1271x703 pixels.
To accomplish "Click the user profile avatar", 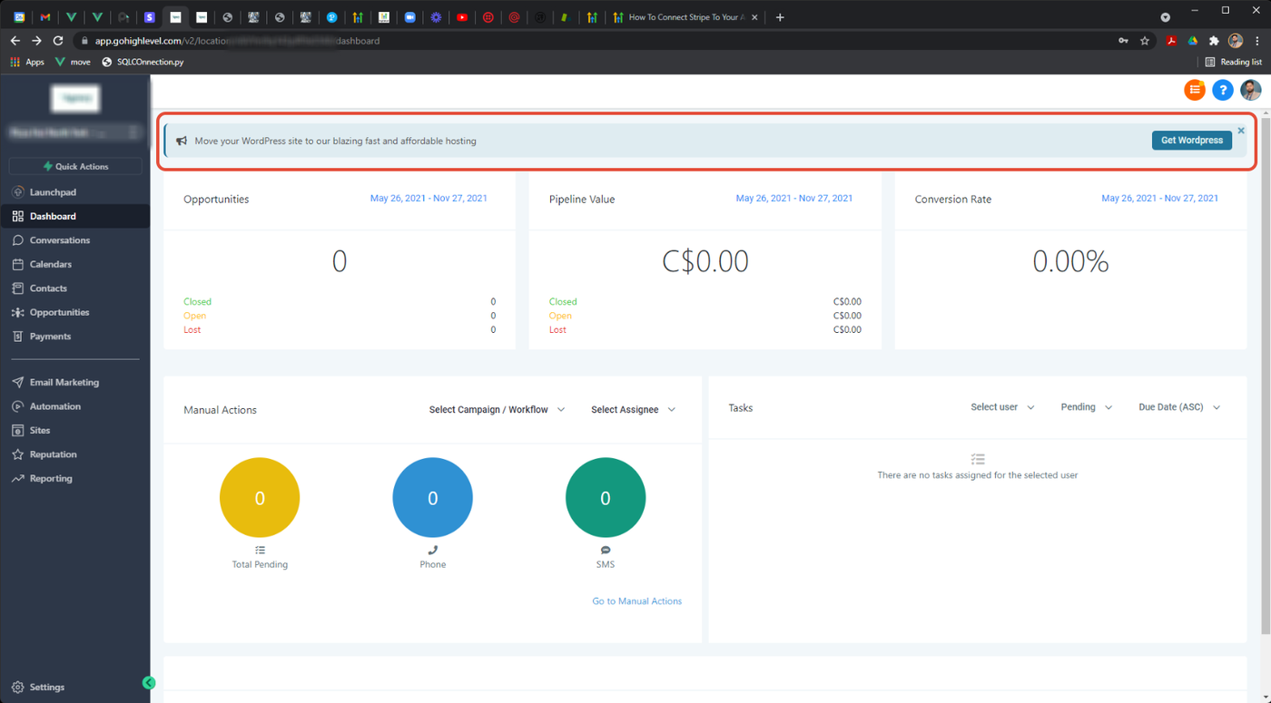I will pos(1251,90).
